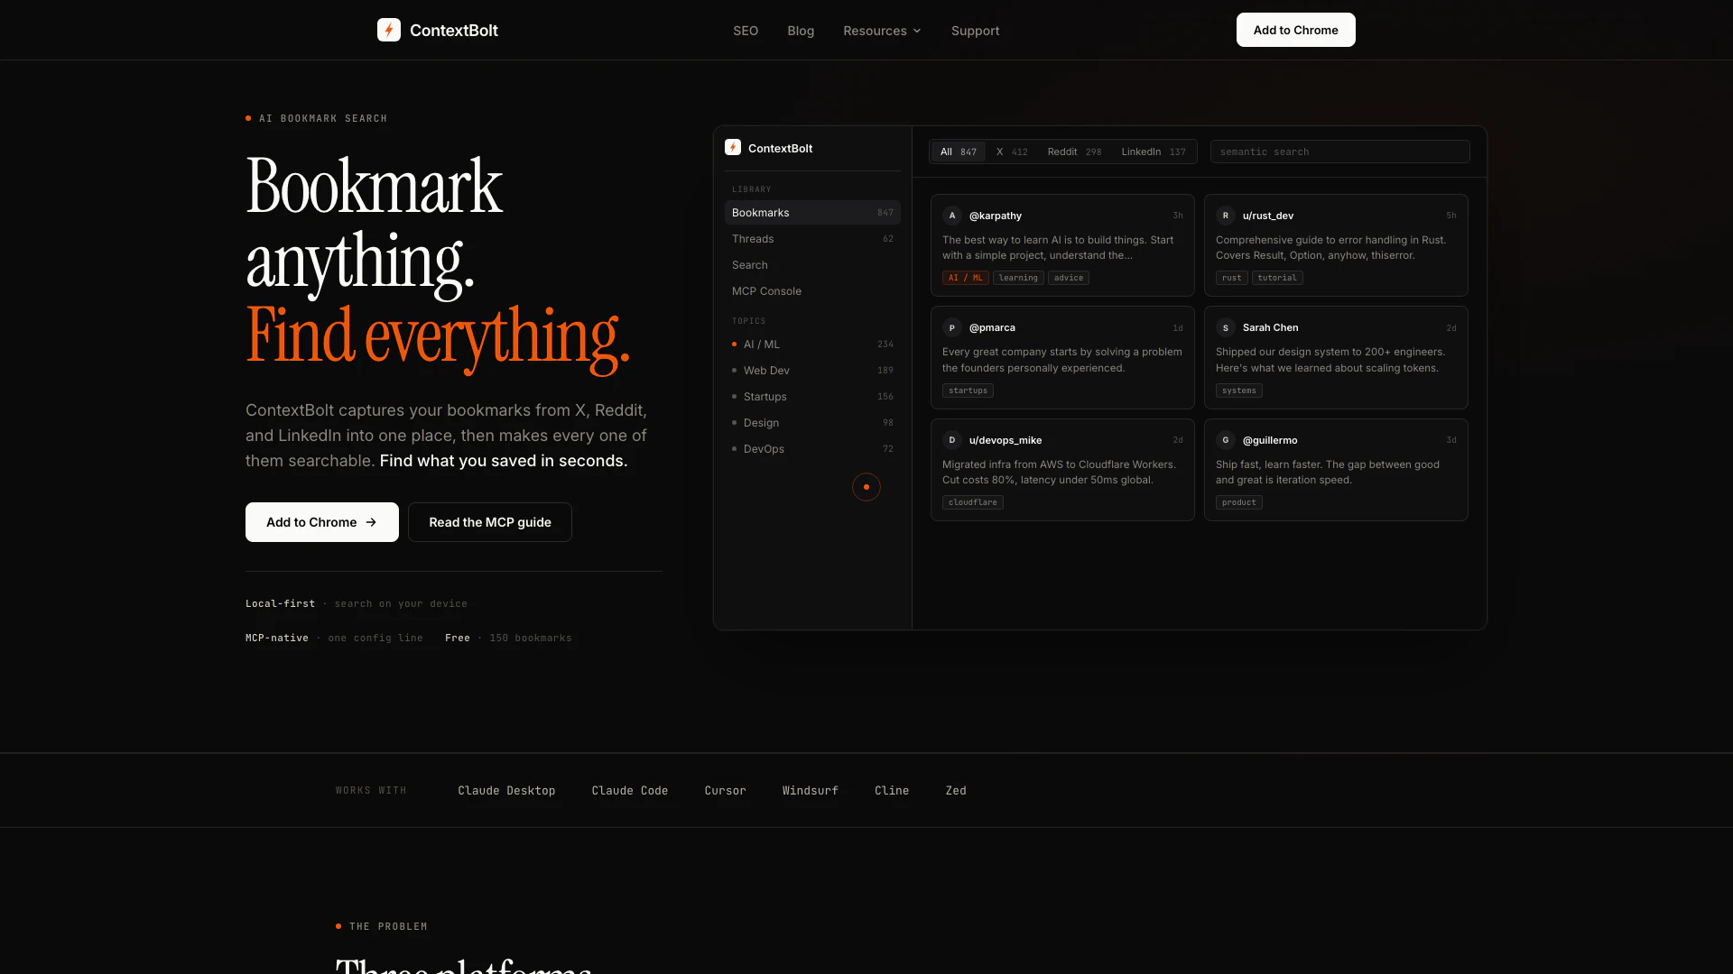Click the Windsurf label
The image size is (1733, 974).
click(x=810, y=791)
